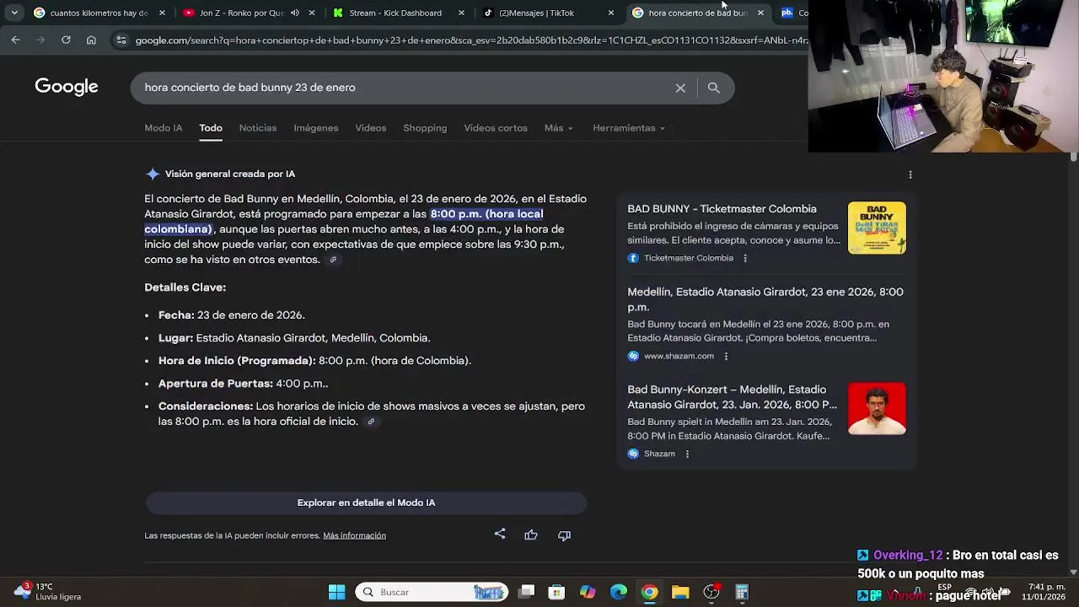Open OBS Studio from the taskbar

click(x=711, y=592)
